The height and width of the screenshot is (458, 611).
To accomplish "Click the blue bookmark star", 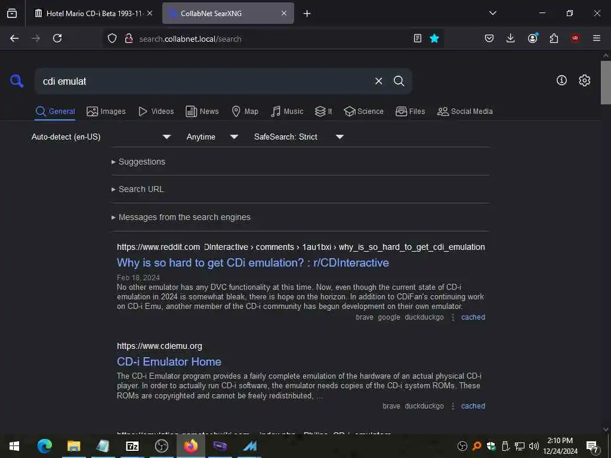I will (434, 38).
